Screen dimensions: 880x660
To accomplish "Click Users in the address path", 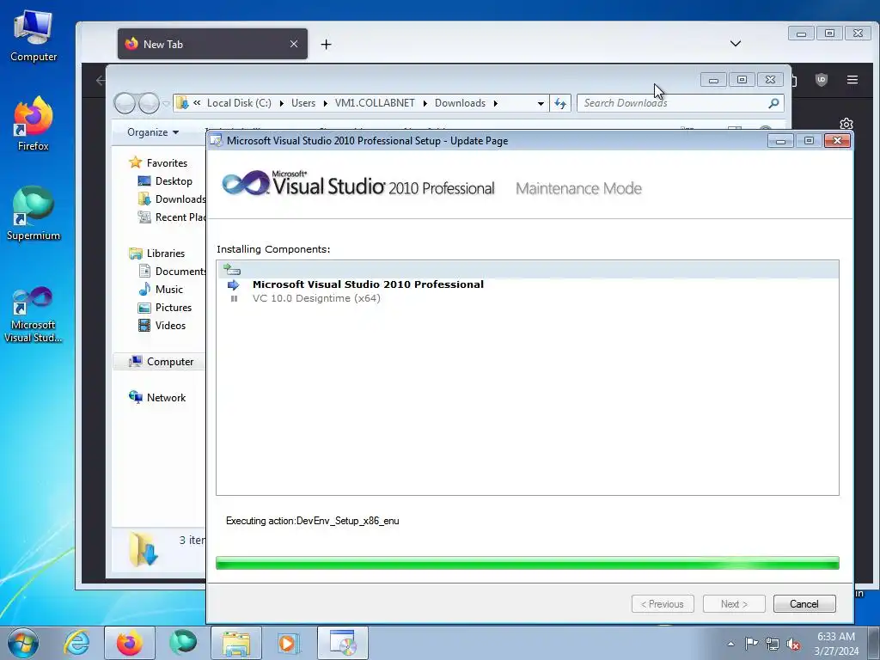I will tap(303, 103).
